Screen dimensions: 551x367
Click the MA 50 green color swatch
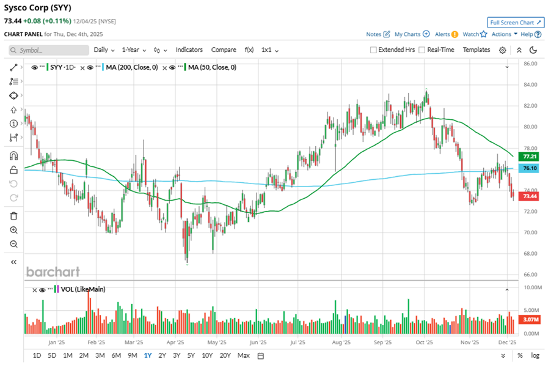185,67
